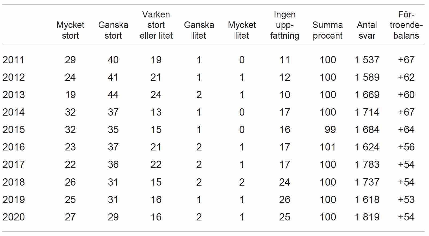Viewport: 429px width, 236px height.
Task: Select the 101 sum percent value
Action: coord(328,147)
